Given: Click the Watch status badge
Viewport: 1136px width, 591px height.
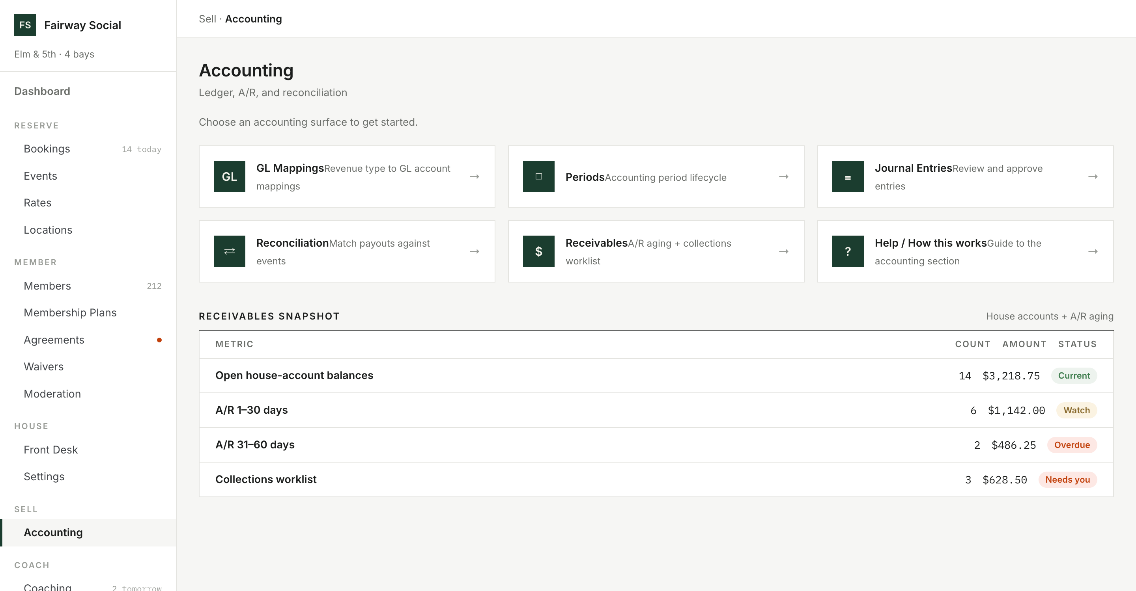Looking at the screenshot, I should 1076,411.
